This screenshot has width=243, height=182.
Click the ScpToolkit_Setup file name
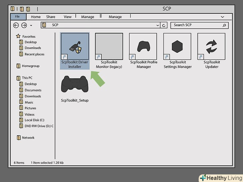coord(75,100)
